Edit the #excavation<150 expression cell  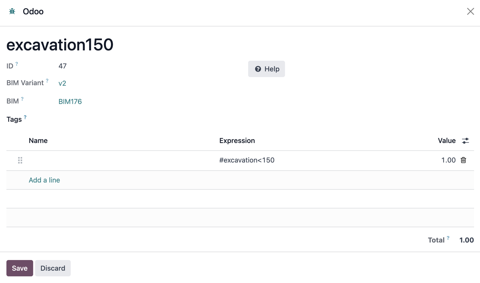(247, 160)
